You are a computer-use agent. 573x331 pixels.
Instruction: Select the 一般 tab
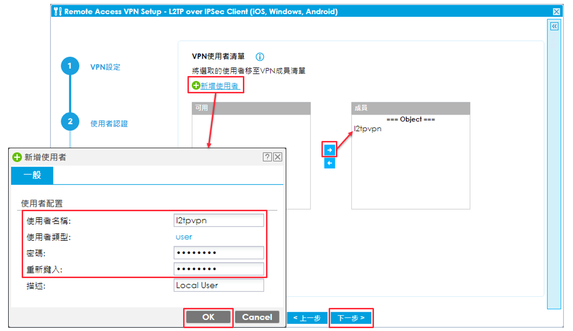pos(32,175)
